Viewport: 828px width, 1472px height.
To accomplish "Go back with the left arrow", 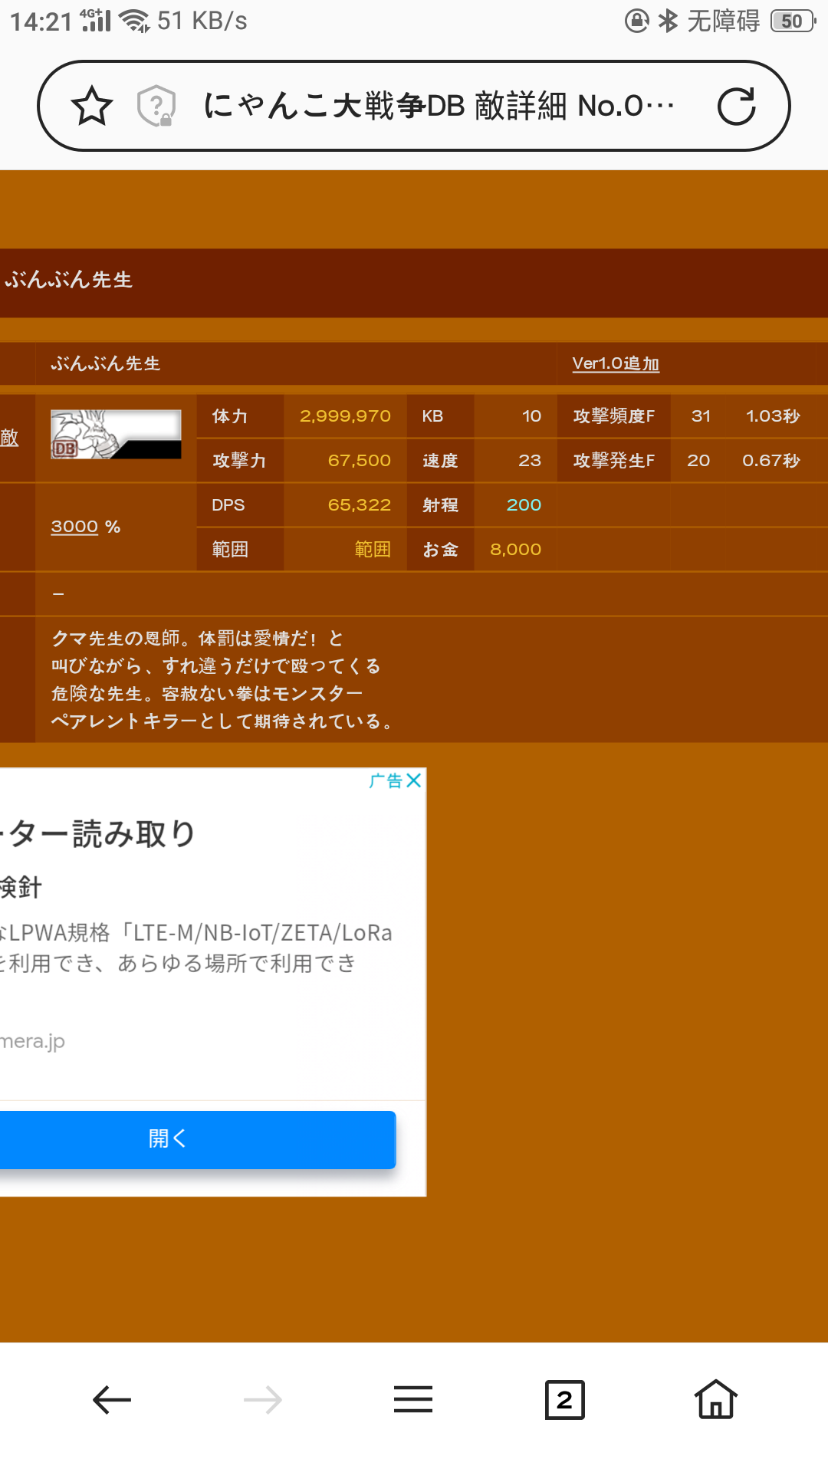I will click(x=112, y=1400).
